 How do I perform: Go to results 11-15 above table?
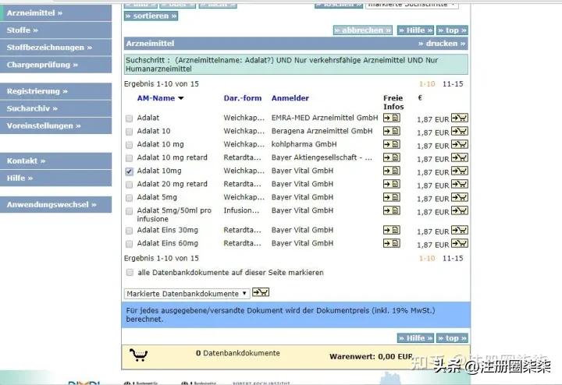click(453, 83)
